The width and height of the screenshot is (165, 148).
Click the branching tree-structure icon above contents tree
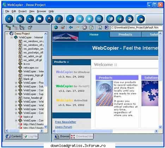[22, 27]
